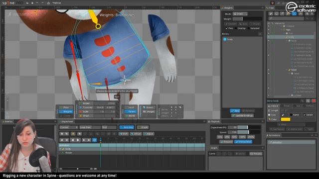The image size is (319, 179).
Task: Toggle the Auto Key button
Action: point(127,127)
